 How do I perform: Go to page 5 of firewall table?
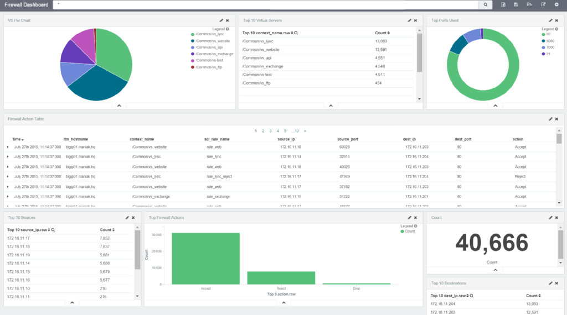click(285, 131)
